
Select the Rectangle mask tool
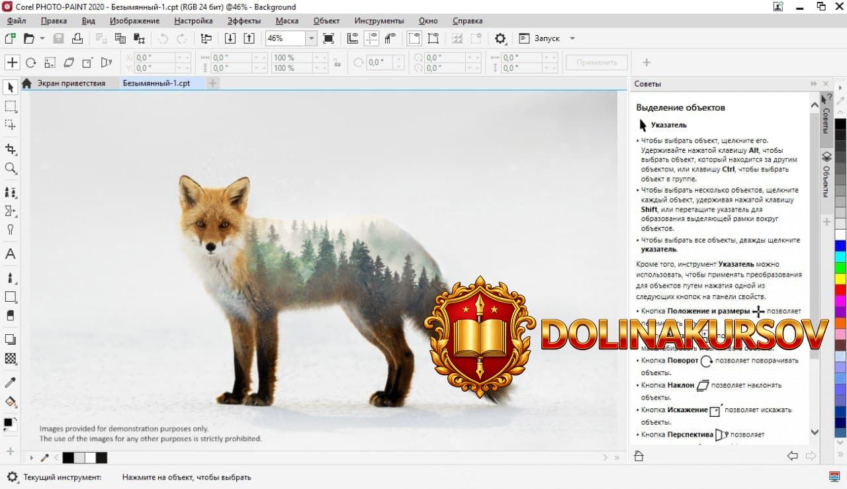point(10,106)
